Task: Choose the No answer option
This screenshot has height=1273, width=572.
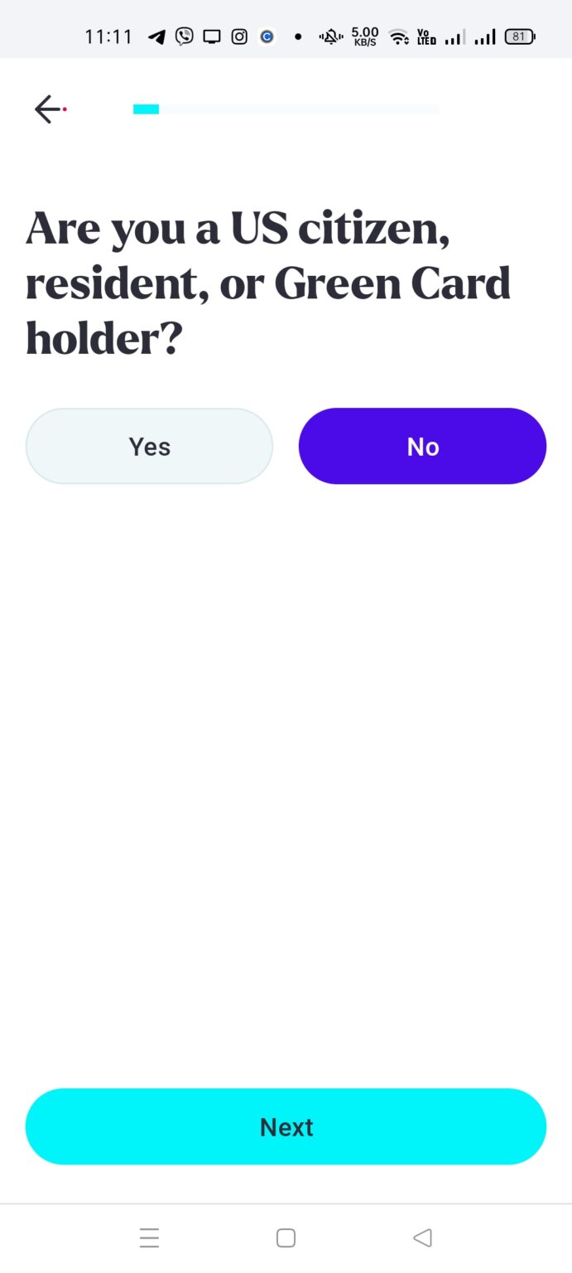Action: pyautogui.click(x=422, y=446)
